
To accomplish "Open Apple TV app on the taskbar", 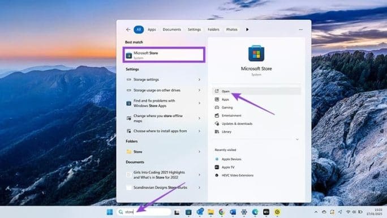I will coord(266,212).
